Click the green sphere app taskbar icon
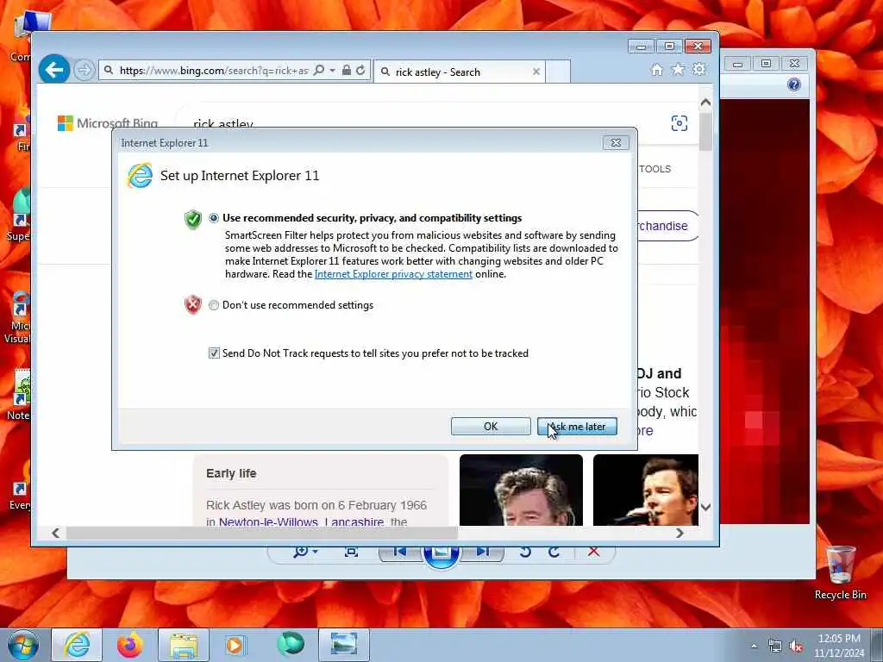 291,645
